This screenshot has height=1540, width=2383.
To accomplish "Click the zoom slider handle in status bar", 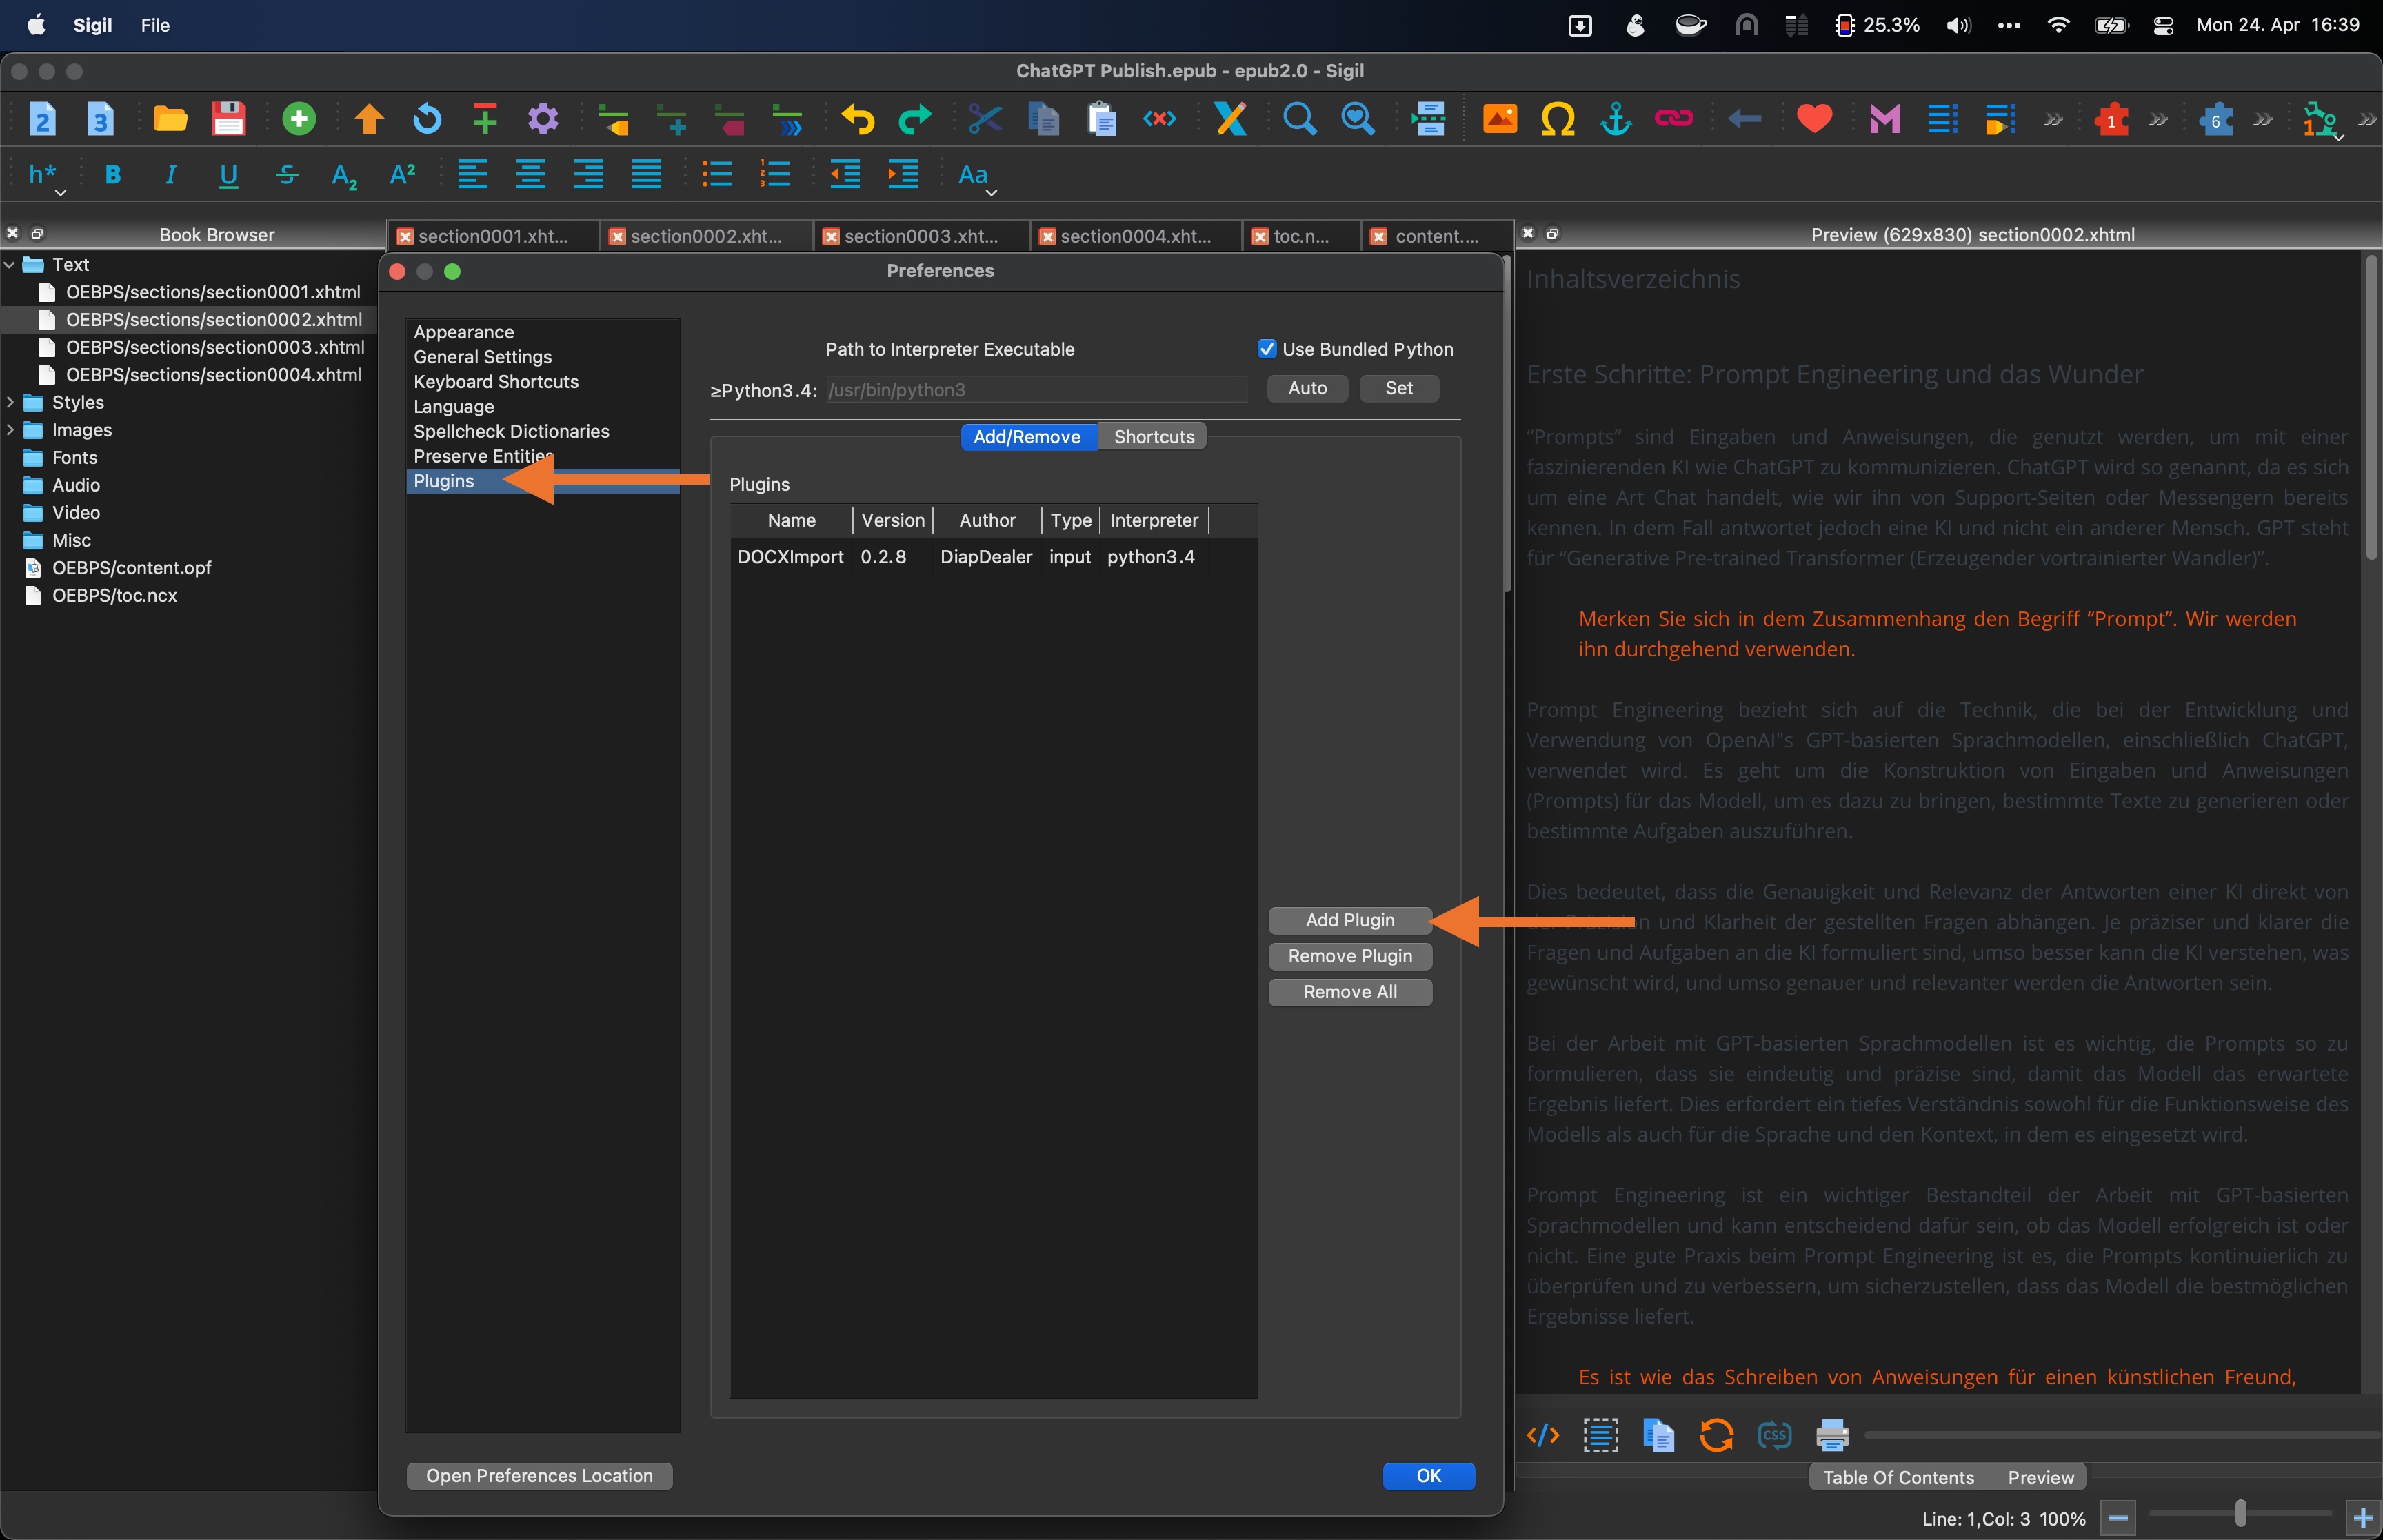I will tap(2240, 1514).
